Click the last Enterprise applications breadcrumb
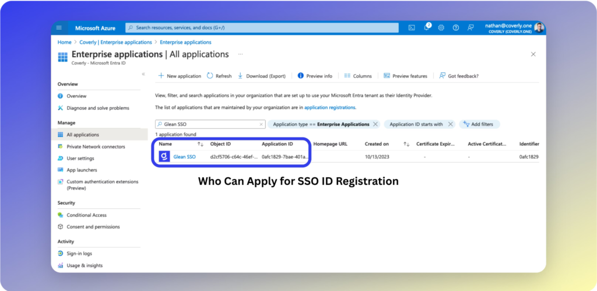The height and width of the screenshot is (291, 597). [x=185, y=42]
